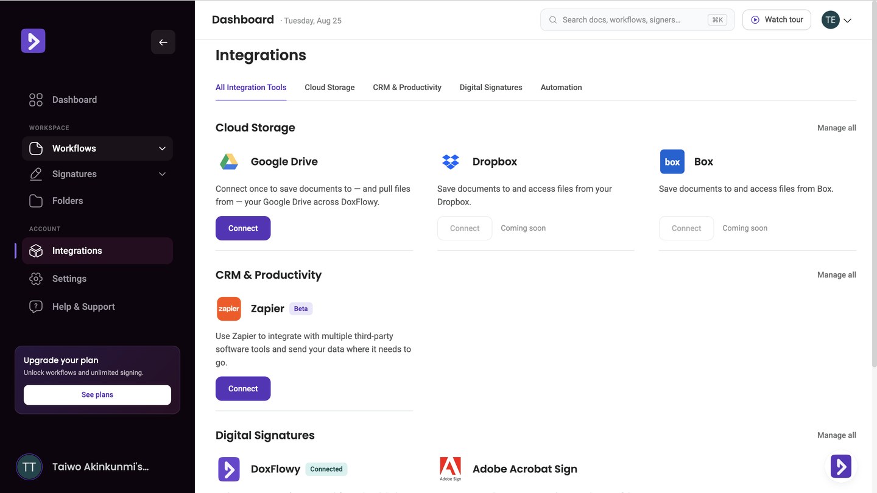Click the Workflows document icon
This screenshot has height=493, width=877.
pyautogui.click(x=36, y=149)
